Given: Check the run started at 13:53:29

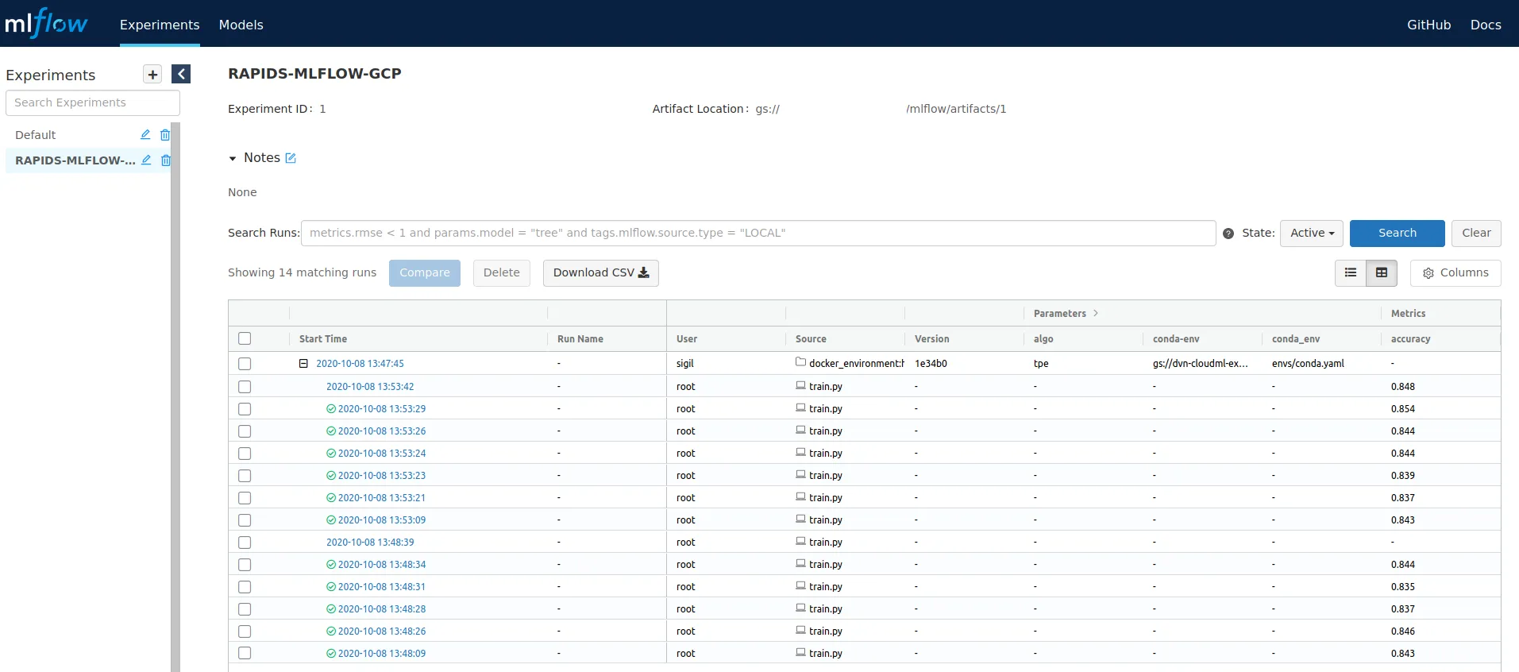Looking at the screenshot, I should point(245,409).
